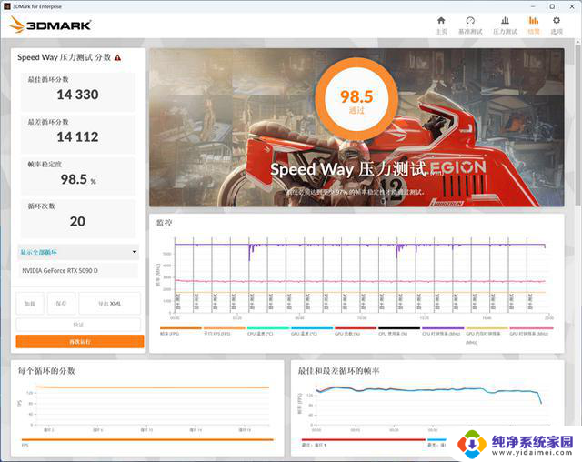Click the frame rate stability value 98.5 %
Screen dimensions: 582x462
pos(78,179)
